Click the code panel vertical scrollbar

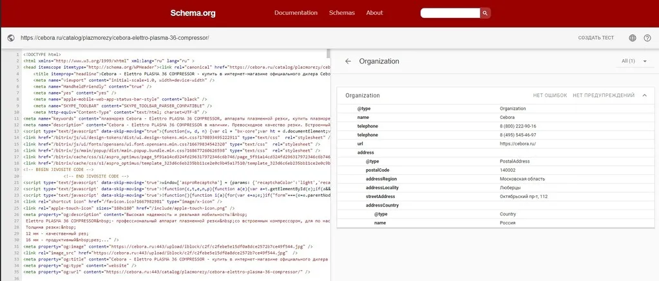(x=329, y=53)
